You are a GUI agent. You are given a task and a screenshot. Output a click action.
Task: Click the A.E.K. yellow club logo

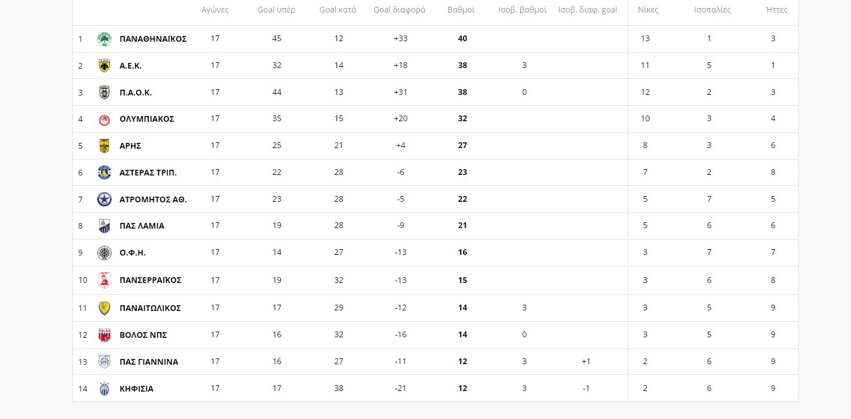pyautogui.click(x=104, y=66)
